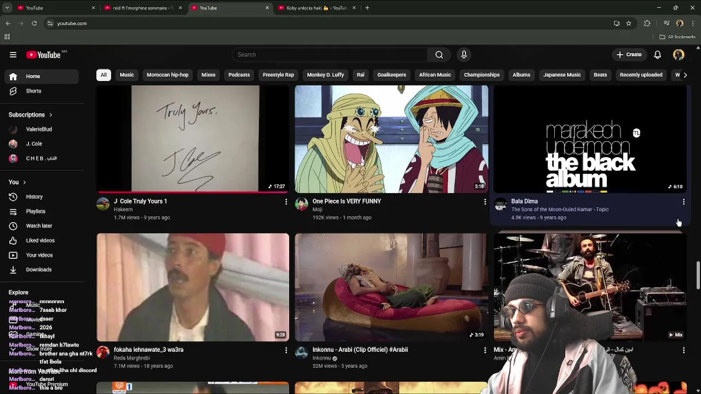Open the All Bookmarks folder

pos(677,37)
